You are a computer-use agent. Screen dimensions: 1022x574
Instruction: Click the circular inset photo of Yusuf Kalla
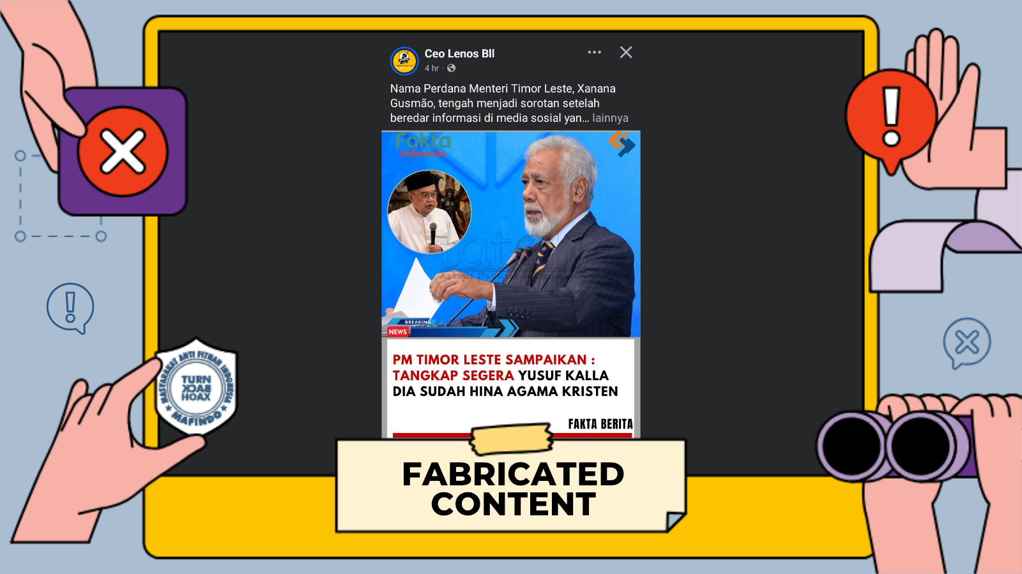(x=429, y=212)
